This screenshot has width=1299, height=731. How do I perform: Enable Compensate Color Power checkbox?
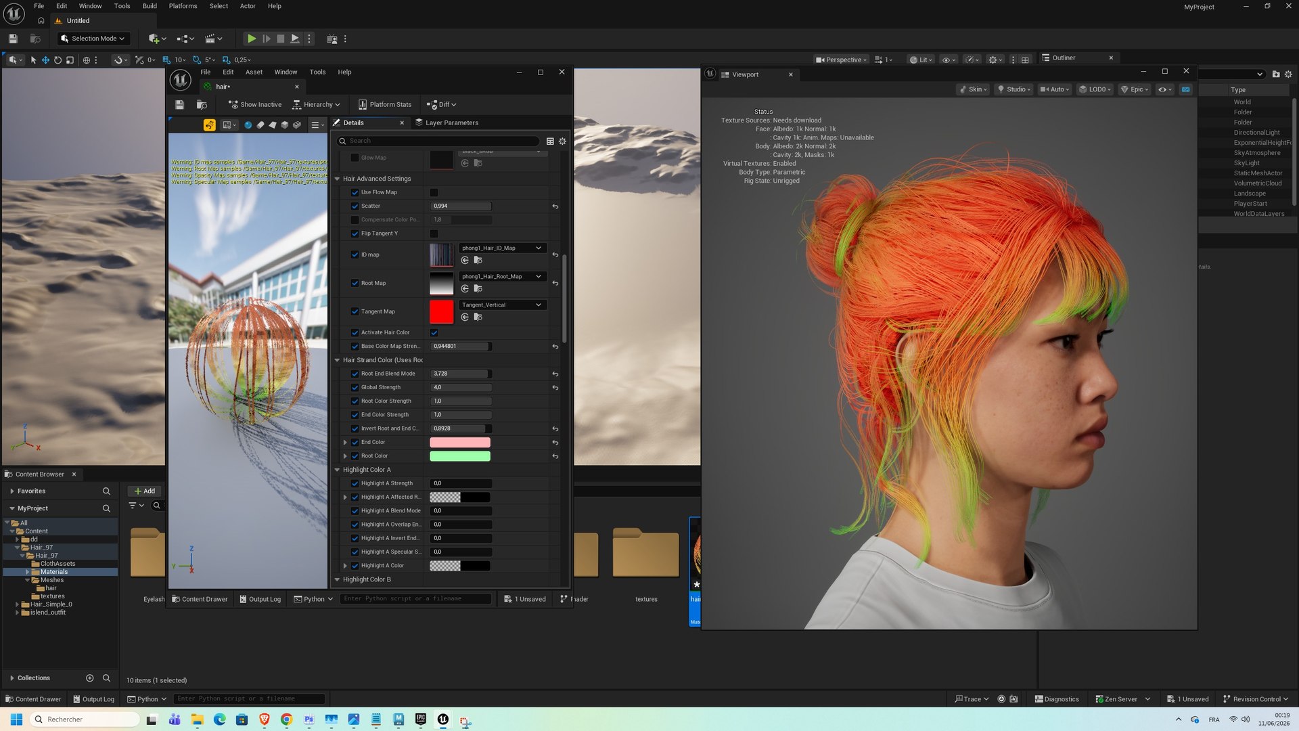pyautogui.click(x=355, y=219)
